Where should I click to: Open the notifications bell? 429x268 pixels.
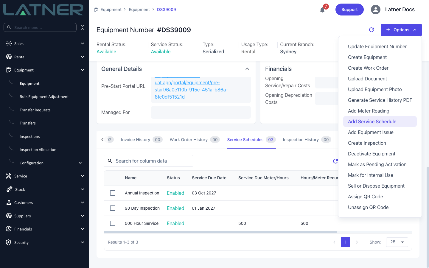pyautogui.click(x=322, y=10)
